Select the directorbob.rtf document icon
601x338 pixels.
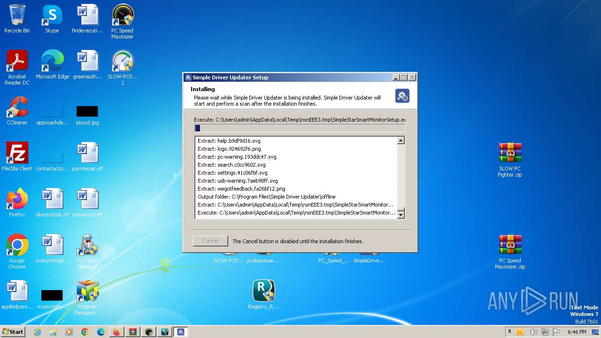click(52, 203)
